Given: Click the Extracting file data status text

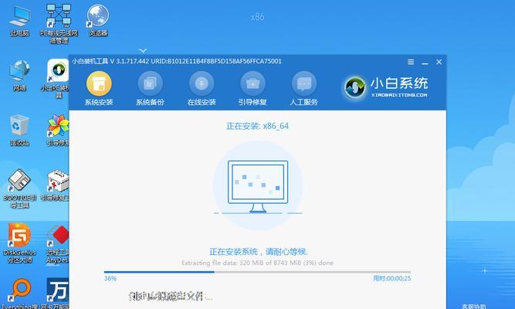Looking at the screenshot, I should pyautogui.click(x=257, y=263).
